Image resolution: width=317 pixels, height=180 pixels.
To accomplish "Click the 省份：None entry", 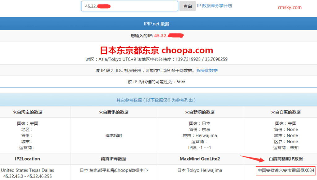I will [286, 130].
